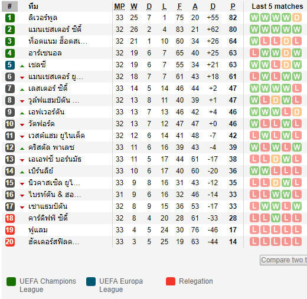This screenshot has height=299, width=307.
Task: Click the red rank 18 relegation badge
Action: point(9,218)
